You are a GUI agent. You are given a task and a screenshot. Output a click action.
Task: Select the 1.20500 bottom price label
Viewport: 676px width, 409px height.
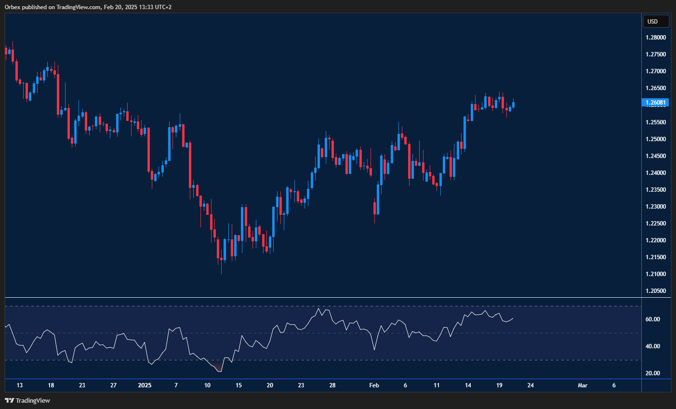point(655,291)
